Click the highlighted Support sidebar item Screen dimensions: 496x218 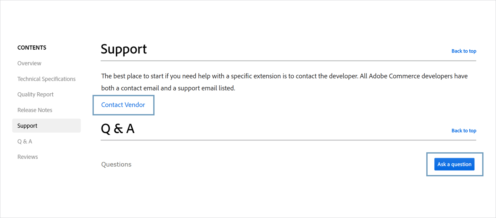tap(27, 126)
